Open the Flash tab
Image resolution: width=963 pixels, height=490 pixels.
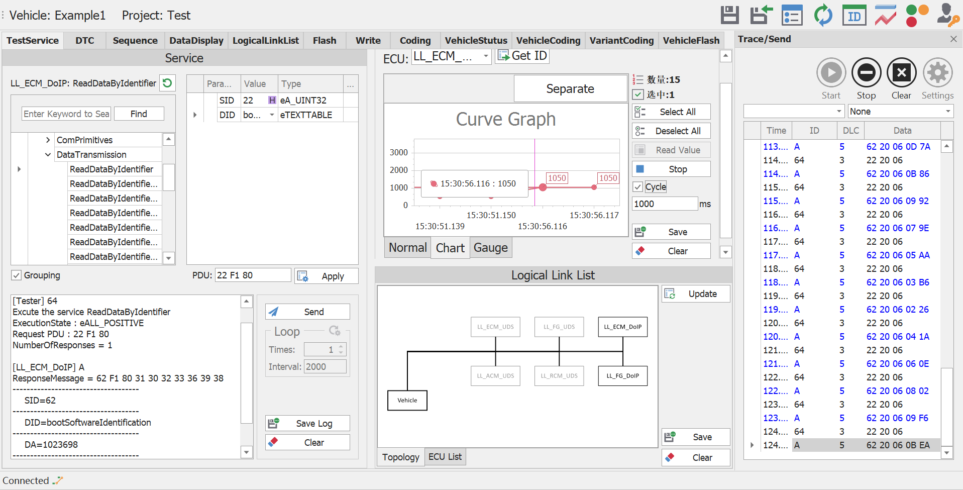pyautogui.click(x=325, y=40)
